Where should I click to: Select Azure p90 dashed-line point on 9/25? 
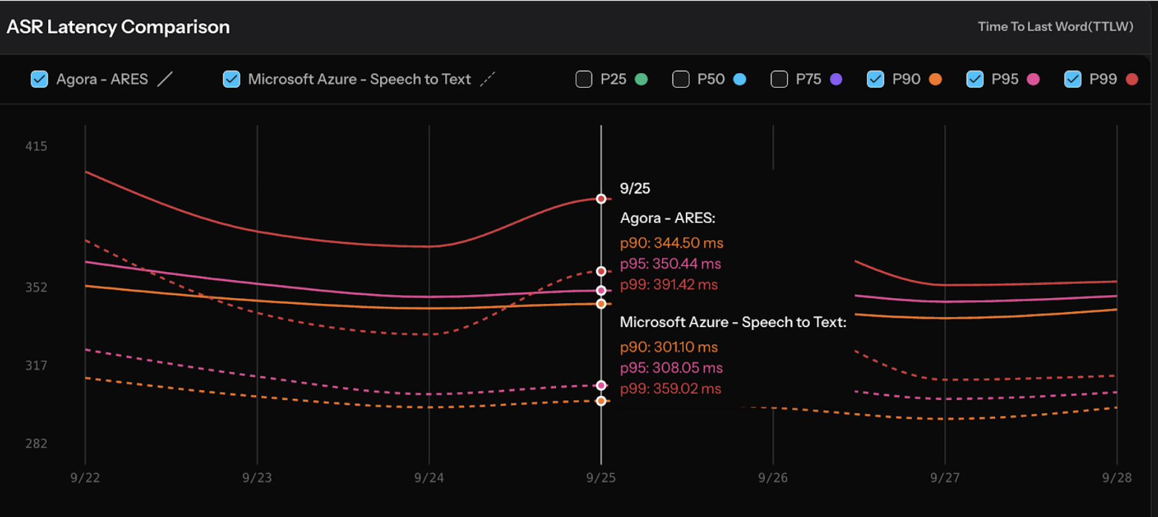pos(601,401)
